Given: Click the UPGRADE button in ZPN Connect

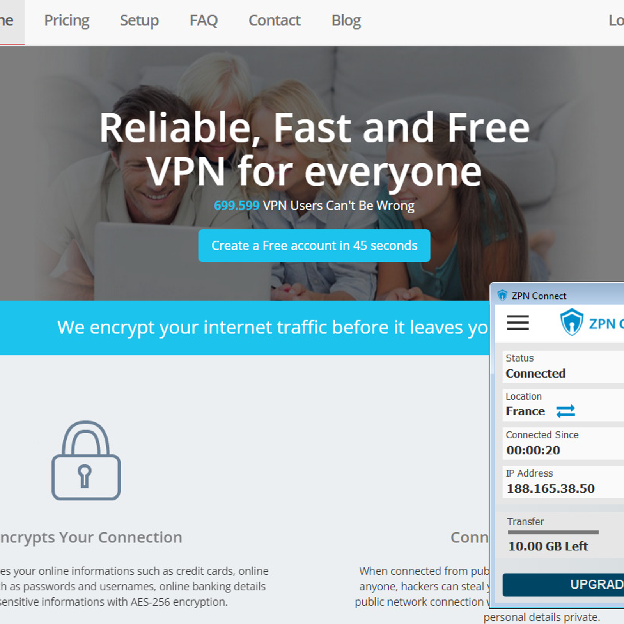Looking at the screenshot, I should [x=563, y=585].
